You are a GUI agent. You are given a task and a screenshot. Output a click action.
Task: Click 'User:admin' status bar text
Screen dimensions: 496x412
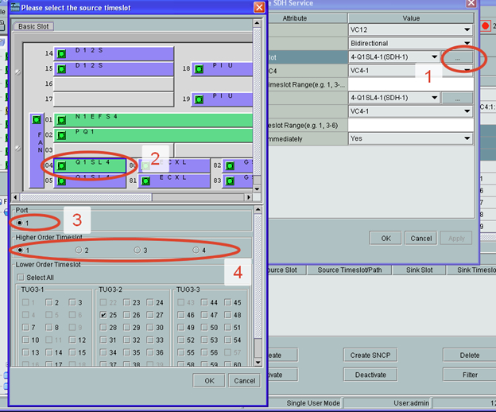coord(411,402)
